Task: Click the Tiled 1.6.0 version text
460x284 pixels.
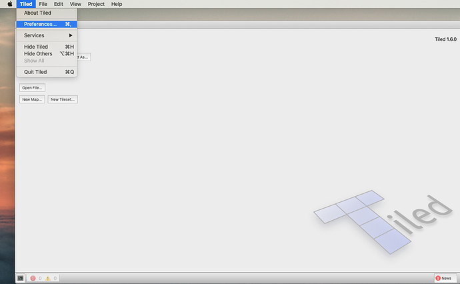Action: tap(445, 39)
